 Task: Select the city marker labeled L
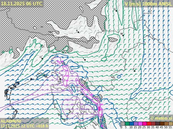(x=85, y=60)
